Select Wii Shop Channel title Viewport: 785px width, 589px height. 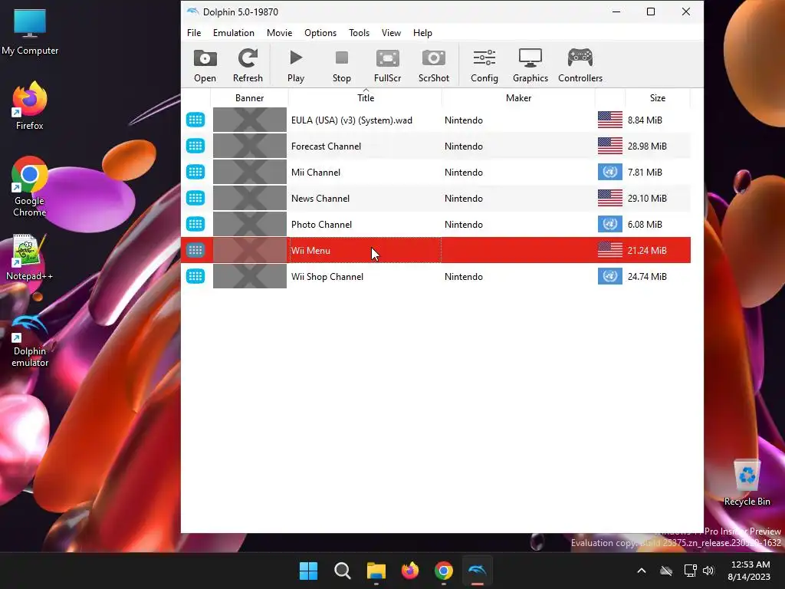327,276
